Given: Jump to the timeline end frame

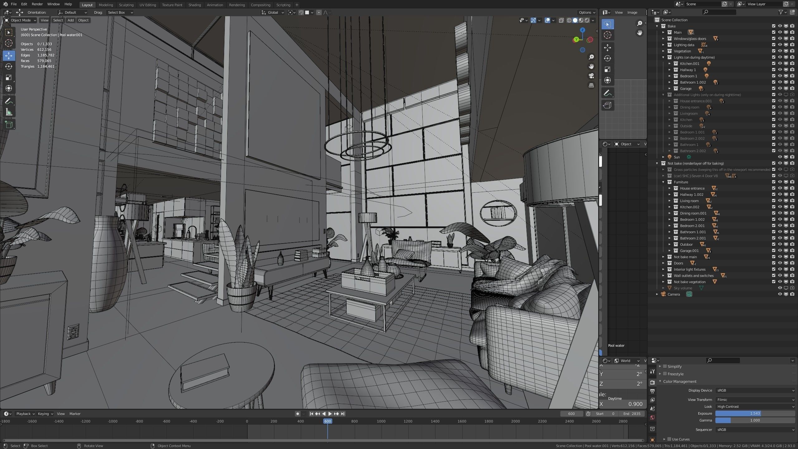Looking at the screenshot, I should click(x=343, y=414).
